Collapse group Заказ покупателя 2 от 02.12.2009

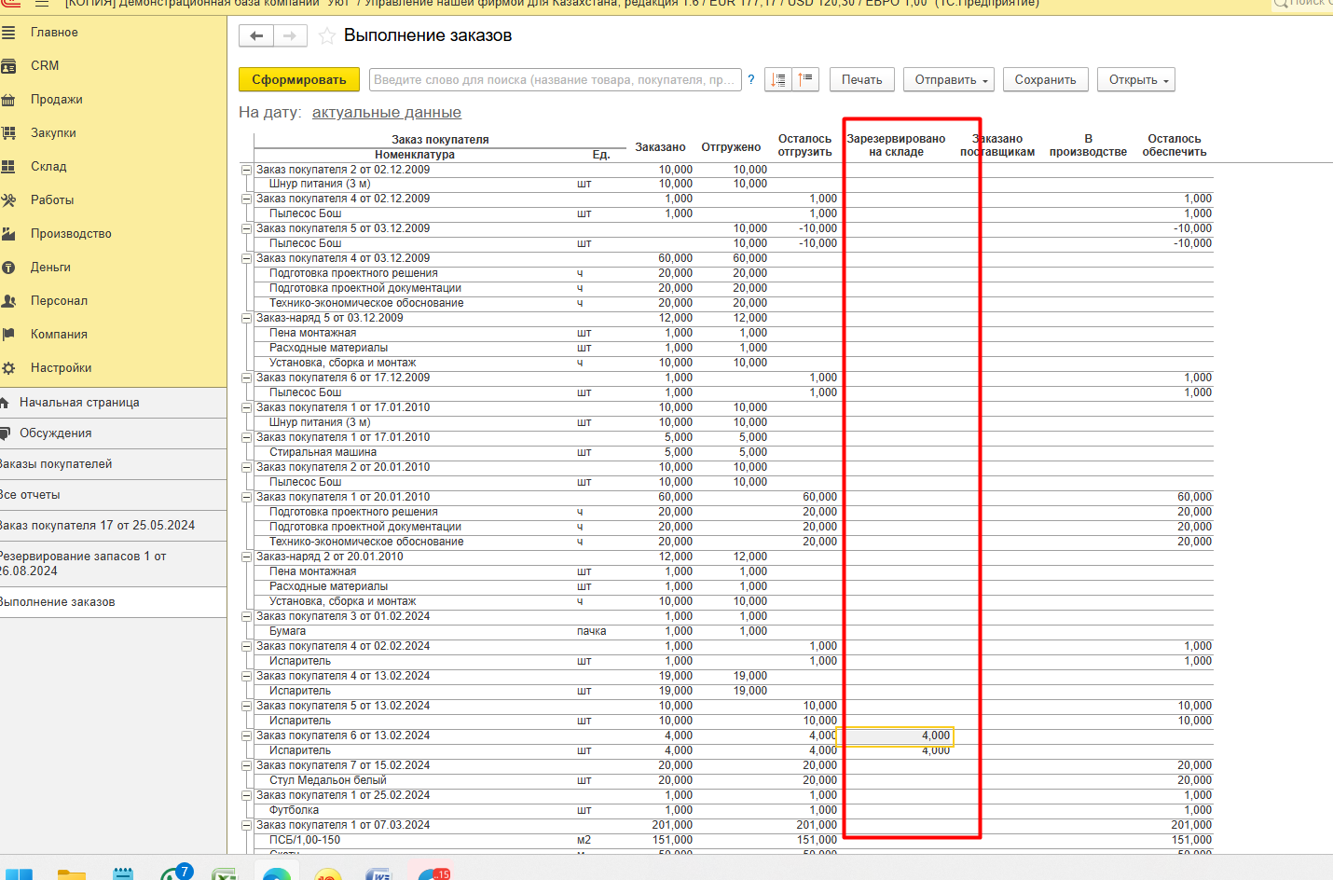click(247, 170)
